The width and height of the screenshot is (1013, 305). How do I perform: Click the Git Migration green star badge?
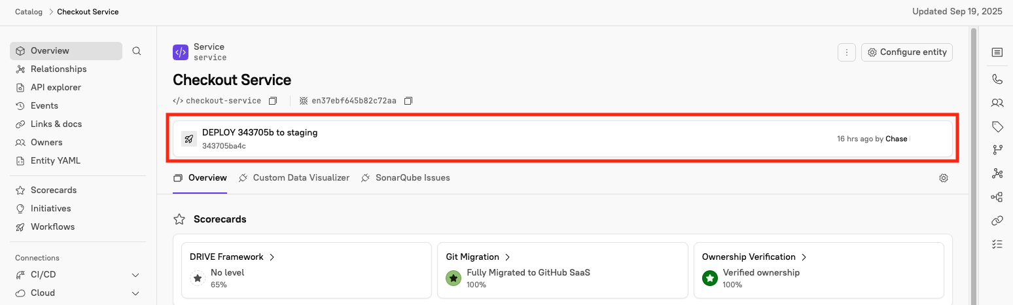(x=453, y=278)
